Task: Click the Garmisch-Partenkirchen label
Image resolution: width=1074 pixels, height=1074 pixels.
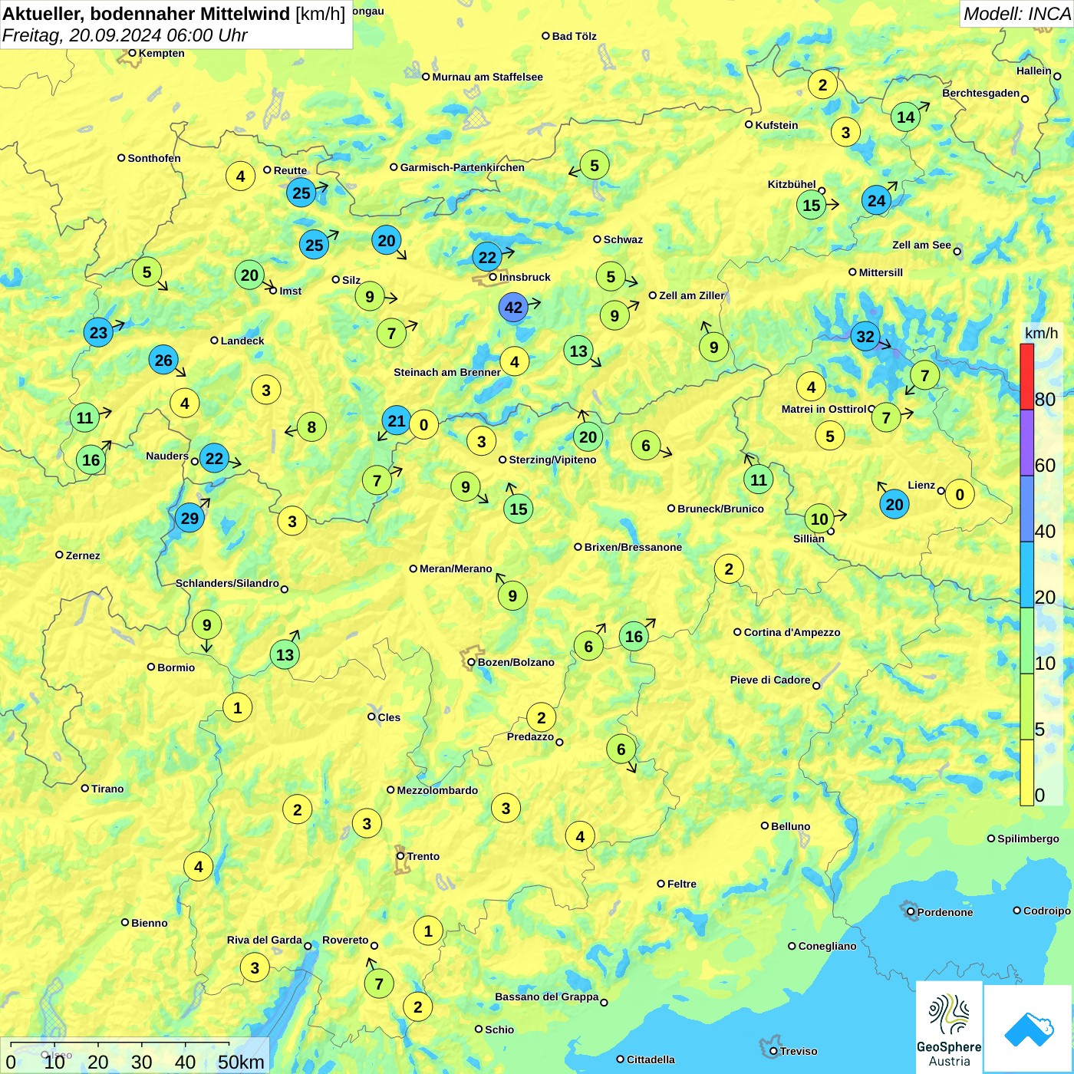Action: (462, 167)
